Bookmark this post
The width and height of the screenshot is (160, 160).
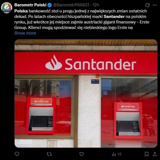pyautogui.click(x=146, y=154)
